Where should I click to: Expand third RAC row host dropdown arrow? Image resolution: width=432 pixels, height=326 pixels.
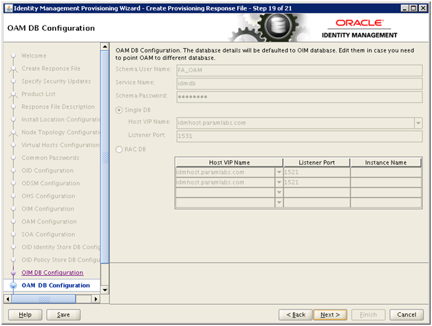(x=279, y=193)
